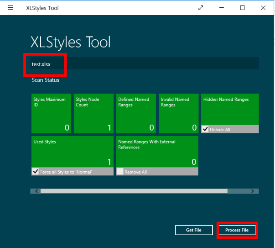Maximize the XLStyles Tool window

[242, 8]
